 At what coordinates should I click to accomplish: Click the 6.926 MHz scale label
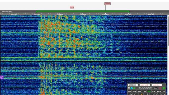tap(60, 14)
